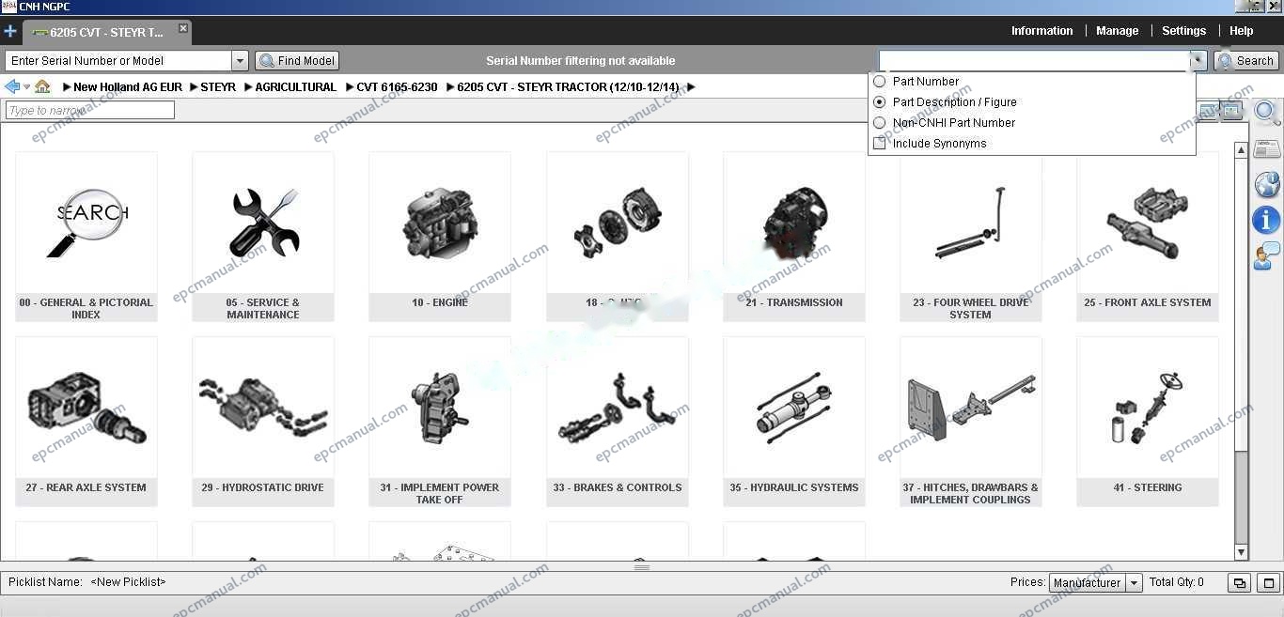Open the Manage menu
The image size is (1284, 617).
pyautogui.click(x=1117, y=31)
